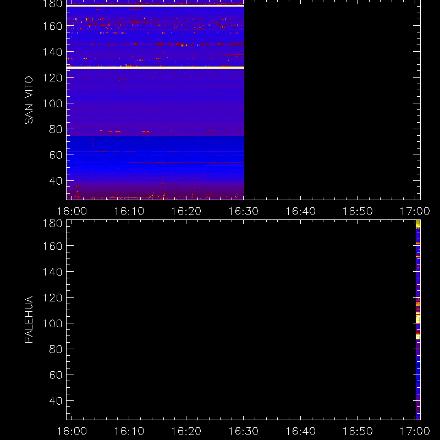Click 16:00 under the Palehua plot
Screen dimensions: 440x440
(x=72, y=431)
